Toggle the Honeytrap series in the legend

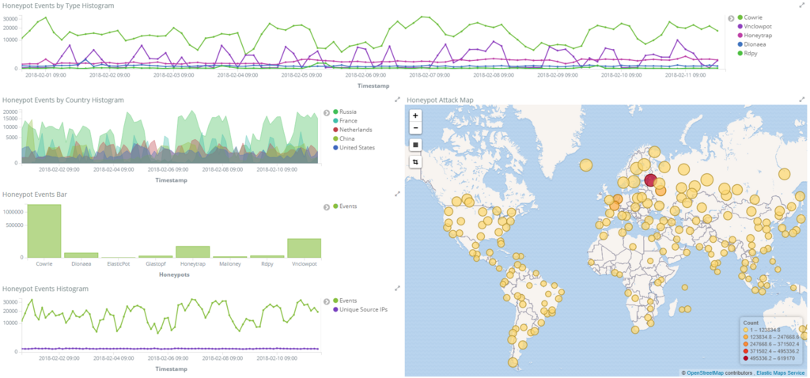click(755, 35)
